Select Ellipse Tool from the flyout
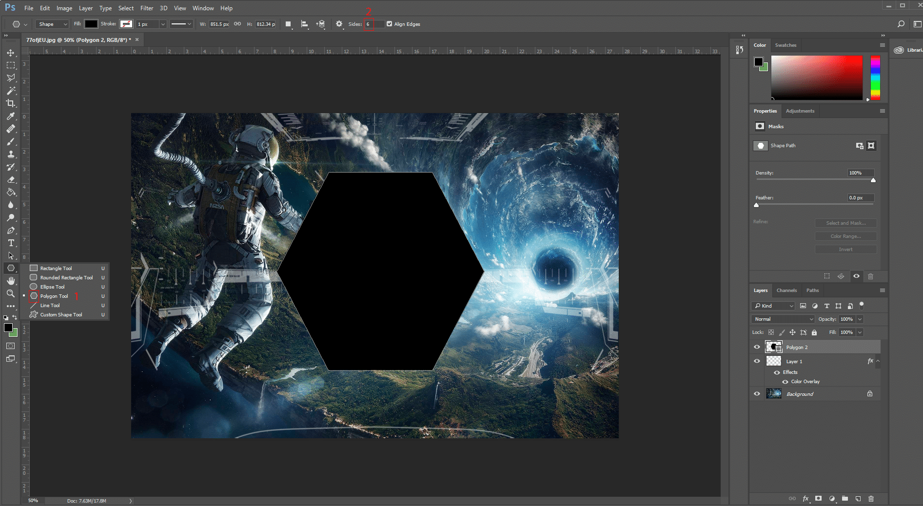 (52, 287)
